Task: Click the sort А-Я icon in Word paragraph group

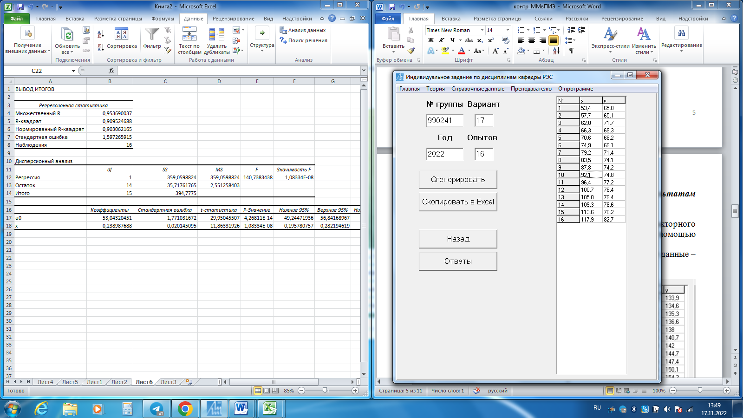Action: [x=556, y=51]
